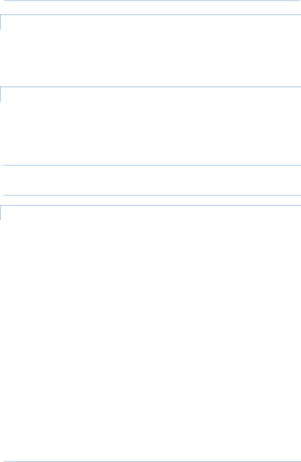Click the third blue-bordered section header box
The width and height of the screenshot is (301, 462).
tap(150, 213)
